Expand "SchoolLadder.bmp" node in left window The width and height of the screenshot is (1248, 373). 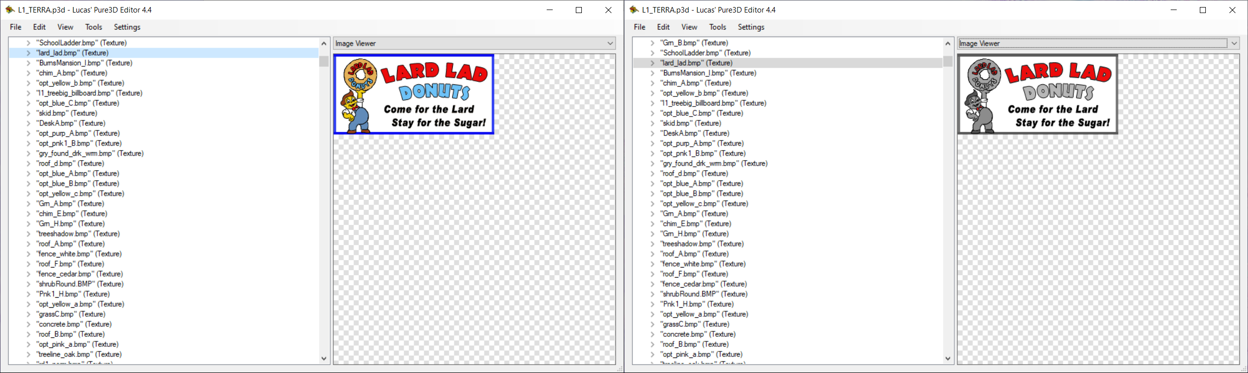29,43
